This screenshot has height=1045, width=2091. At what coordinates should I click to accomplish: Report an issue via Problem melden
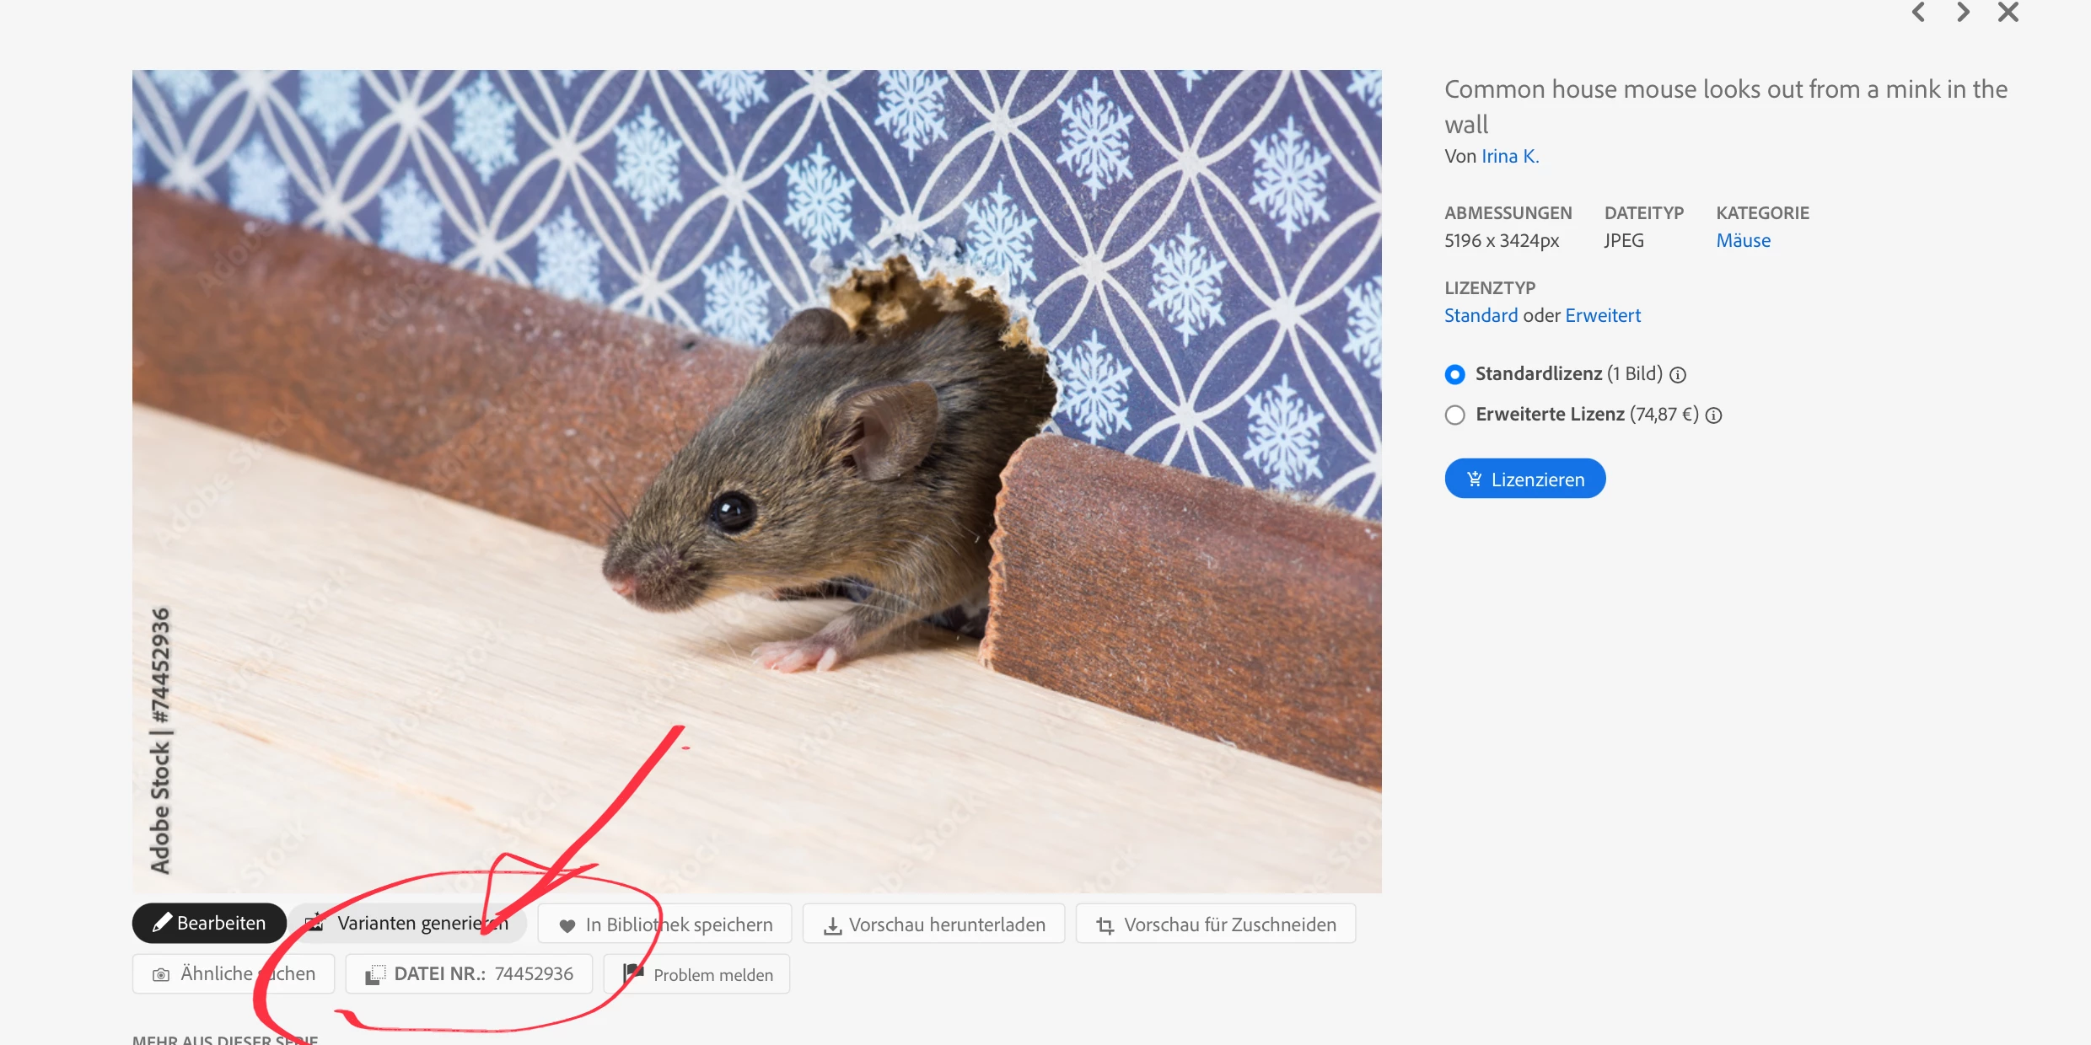[696, 975]
